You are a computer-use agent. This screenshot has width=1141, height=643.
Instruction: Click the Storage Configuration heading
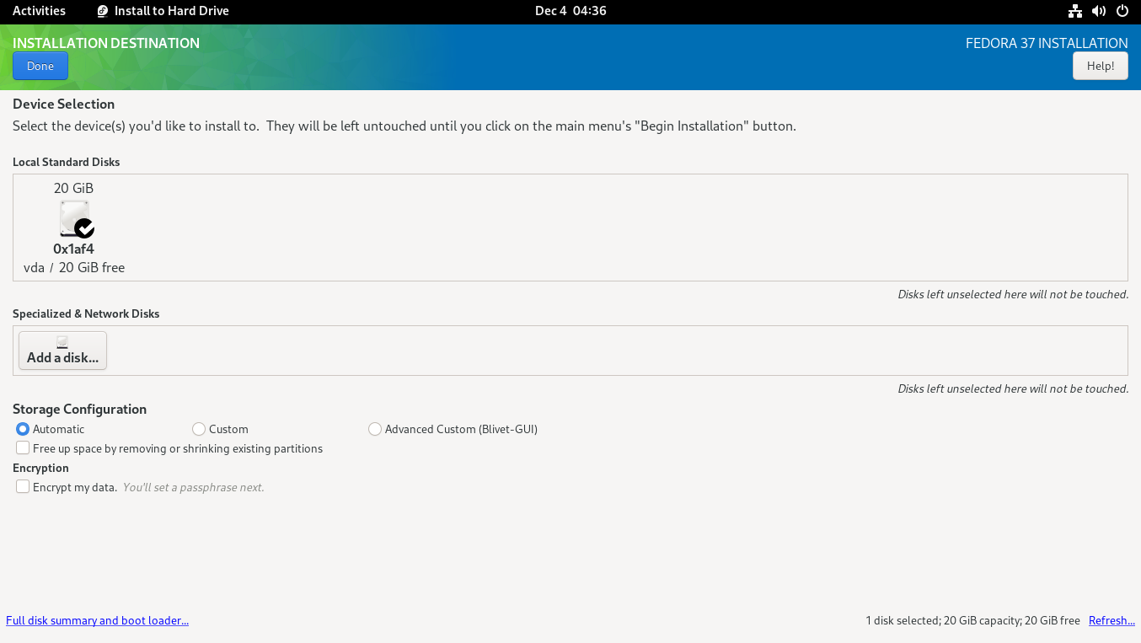point(80,409)
